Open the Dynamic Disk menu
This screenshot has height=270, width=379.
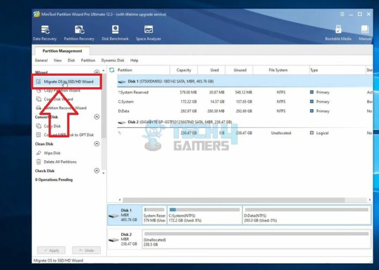point(112,60)
